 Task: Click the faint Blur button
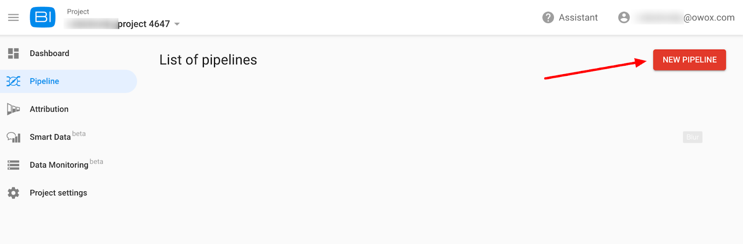(x=692, y=137)
